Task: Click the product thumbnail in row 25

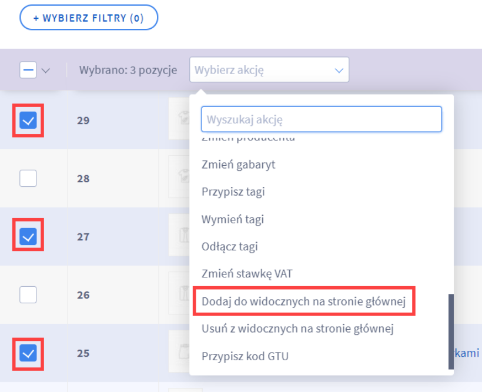Action: coord(179,351)
